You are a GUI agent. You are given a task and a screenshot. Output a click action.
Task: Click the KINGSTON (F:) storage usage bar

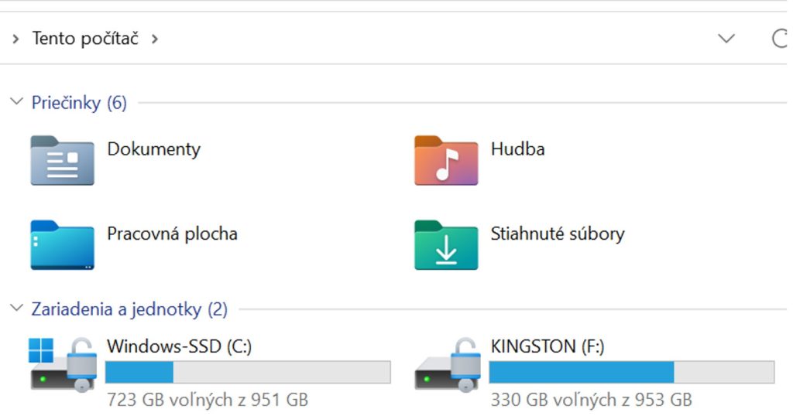coord(632,372)
